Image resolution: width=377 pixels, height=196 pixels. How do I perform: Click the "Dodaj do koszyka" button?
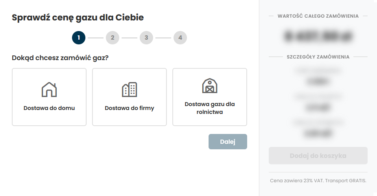[318, 156]
